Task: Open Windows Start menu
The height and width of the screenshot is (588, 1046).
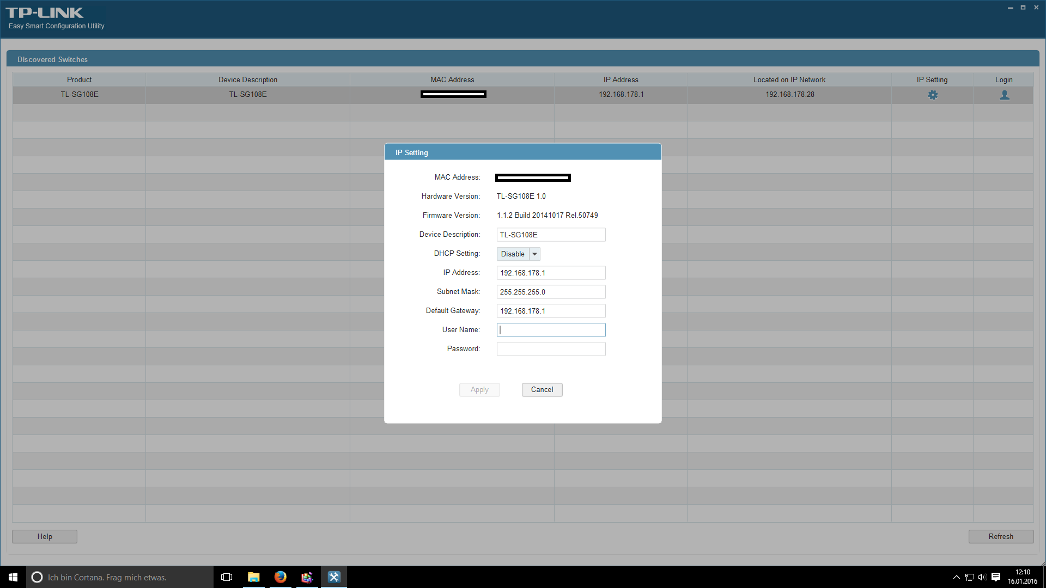Action: [x=13, y=577]
